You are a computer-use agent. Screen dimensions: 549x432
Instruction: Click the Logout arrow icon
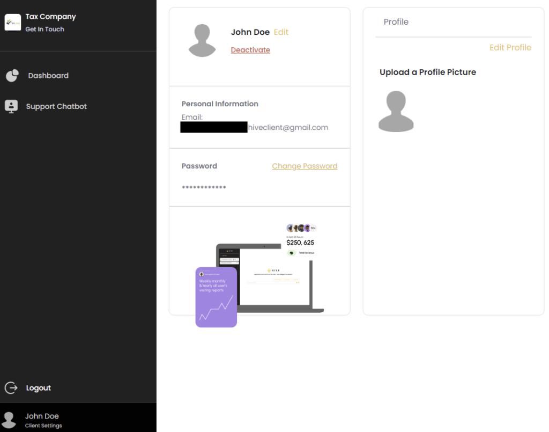11,387
